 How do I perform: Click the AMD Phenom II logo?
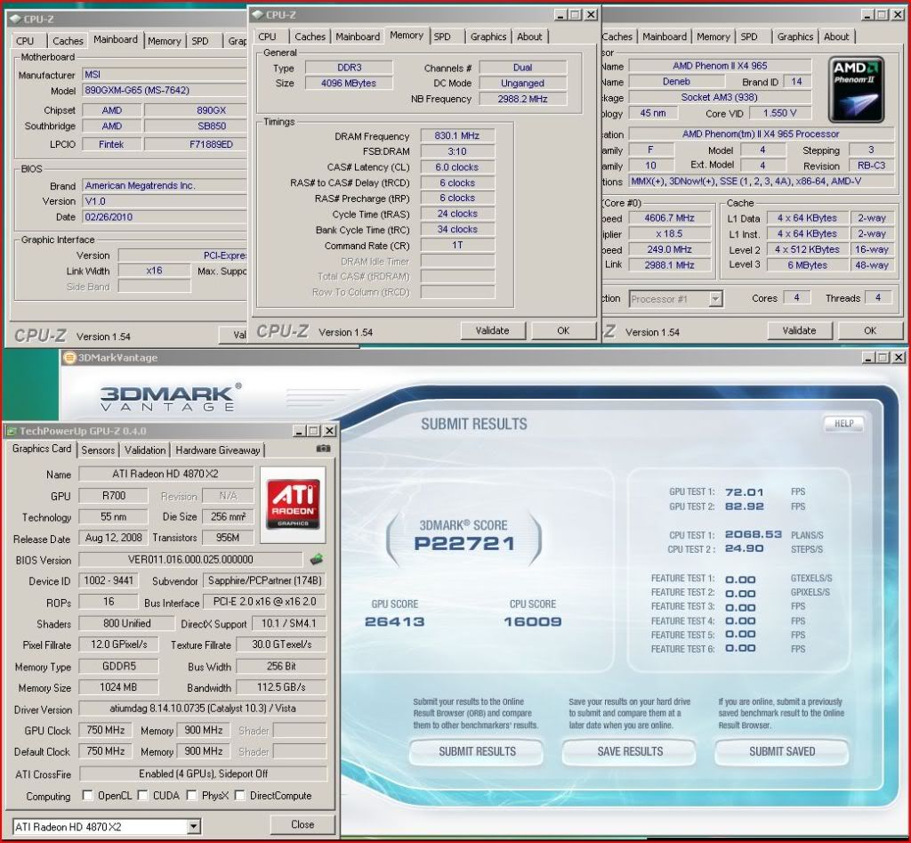pos(857,90)
